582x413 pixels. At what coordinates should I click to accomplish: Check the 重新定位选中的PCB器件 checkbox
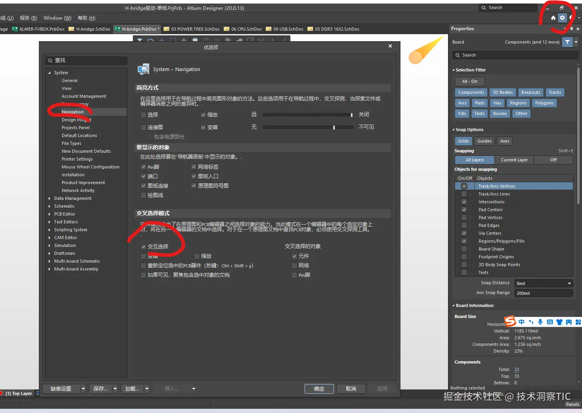click(143, 266)
